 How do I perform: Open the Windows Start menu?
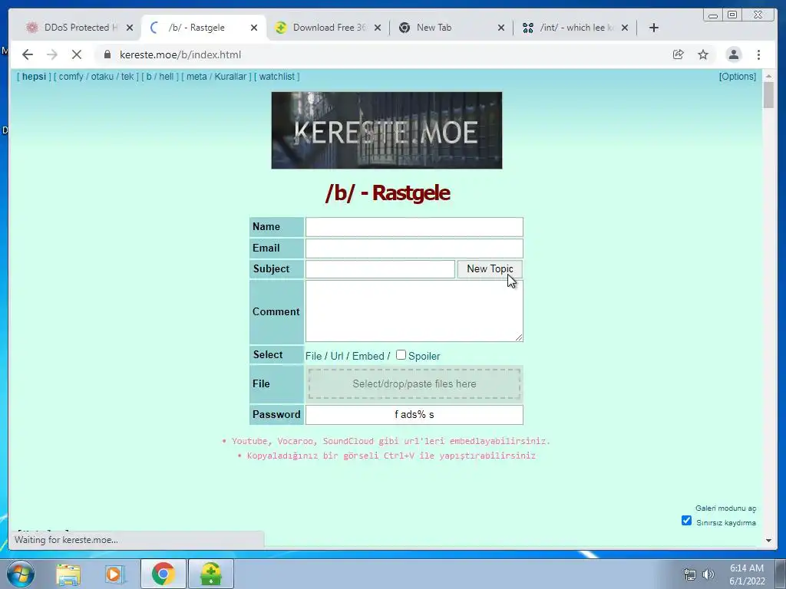coord(21,574)
